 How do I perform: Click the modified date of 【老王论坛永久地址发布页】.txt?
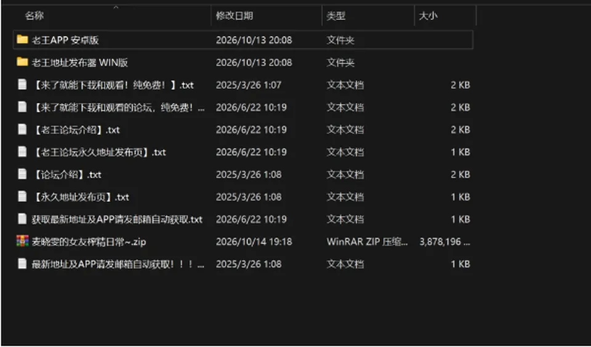point(251,152)
